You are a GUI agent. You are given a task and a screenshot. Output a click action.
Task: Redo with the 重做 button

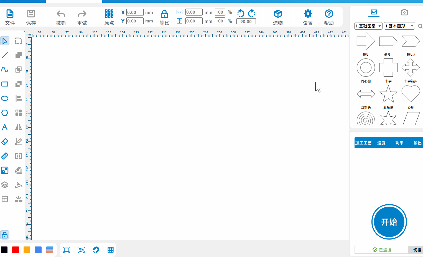(82, 17)
